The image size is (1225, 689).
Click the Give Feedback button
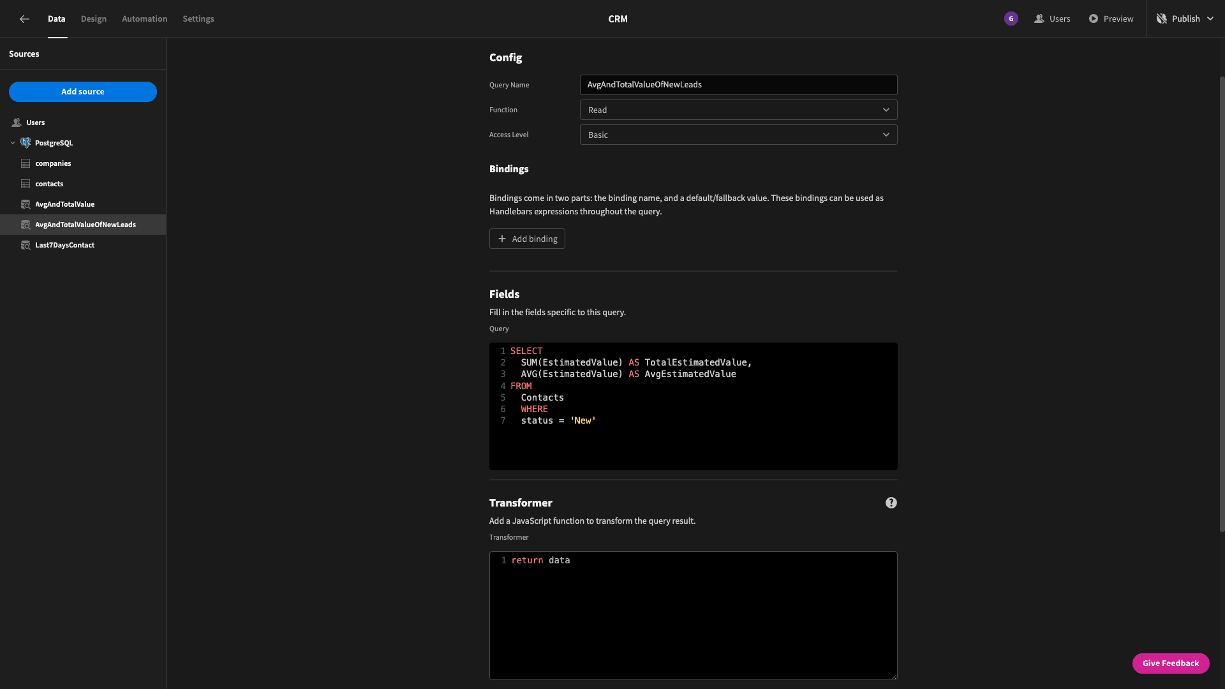pos(1171,663)
